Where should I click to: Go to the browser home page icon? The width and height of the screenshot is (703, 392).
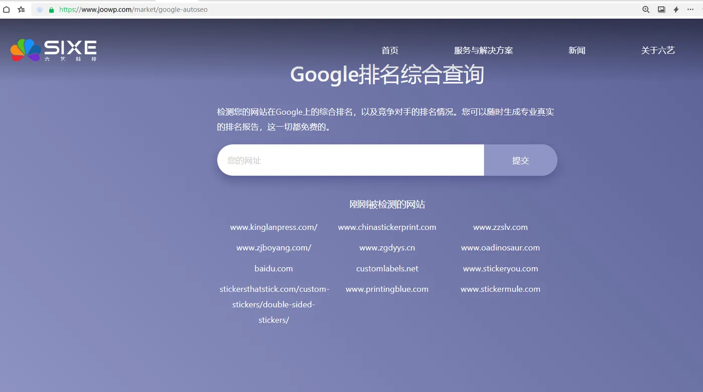tap(7, 10)
